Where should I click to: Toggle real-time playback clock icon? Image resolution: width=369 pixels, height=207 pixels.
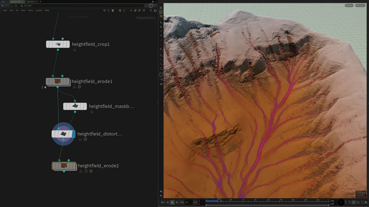pyautogui.click(x=354, y=202)
